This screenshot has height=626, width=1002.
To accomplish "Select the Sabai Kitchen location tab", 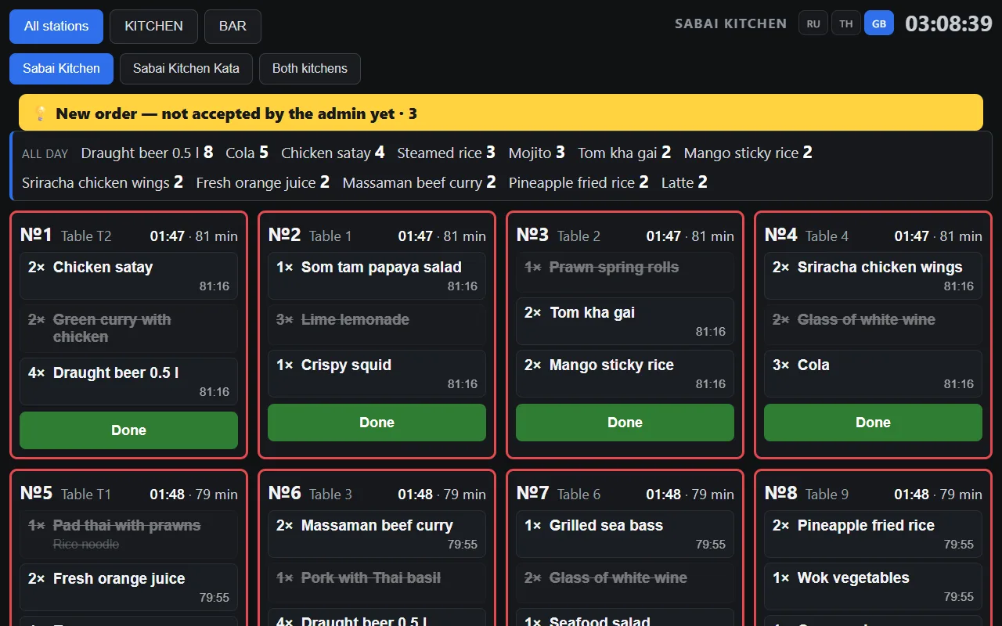I will 61,68.
